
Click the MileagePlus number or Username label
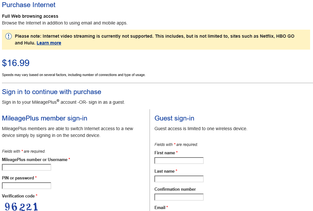coord(34,160)
